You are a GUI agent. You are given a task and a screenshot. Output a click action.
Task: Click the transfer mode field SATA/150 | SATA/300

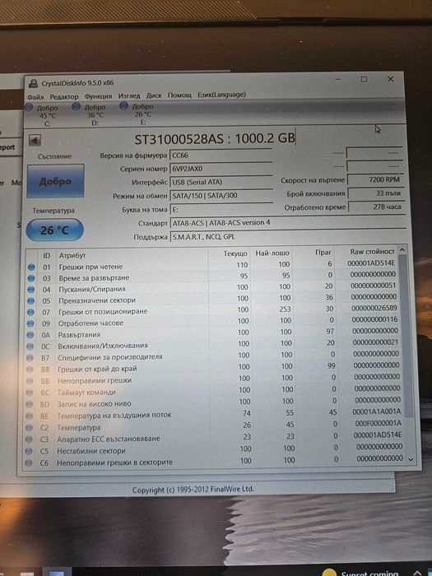[x=221, y=196]
